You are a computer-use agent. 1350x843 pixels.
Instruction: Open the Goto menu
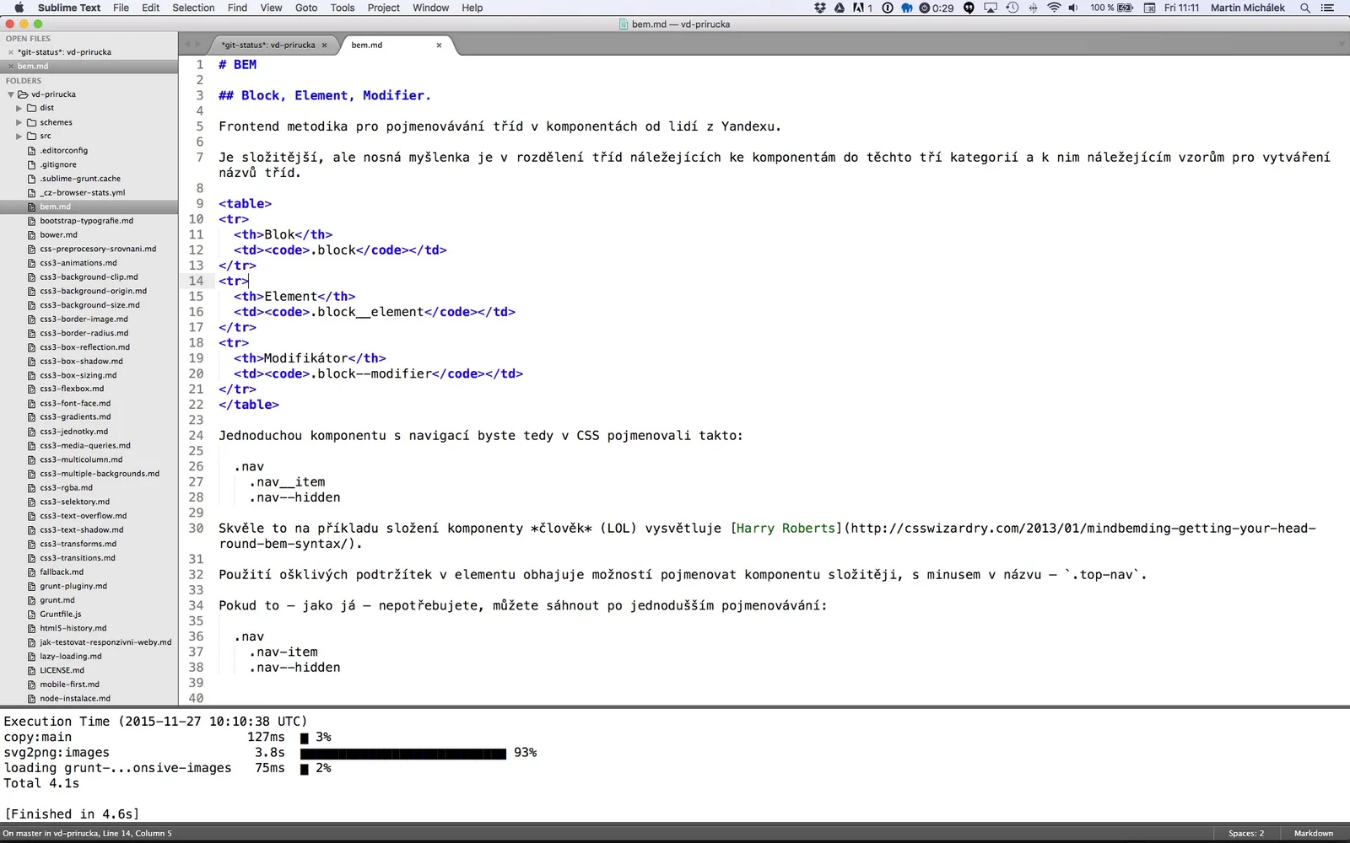pyautogui.click(x=305, y=8)
